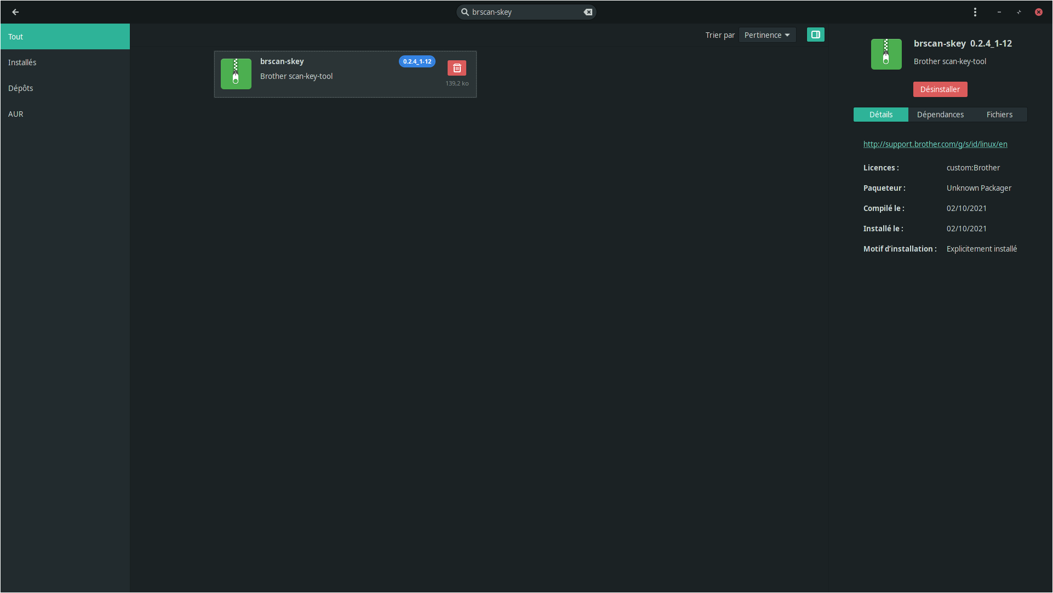Clear the search field text
The height and width of the screenshot is (593, 1053).
pos(588,12)
